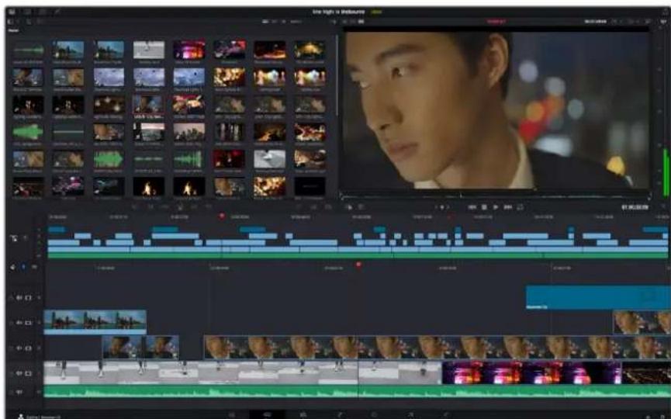Click the speaker icon left of lower timeline ruler

(12, 267)
